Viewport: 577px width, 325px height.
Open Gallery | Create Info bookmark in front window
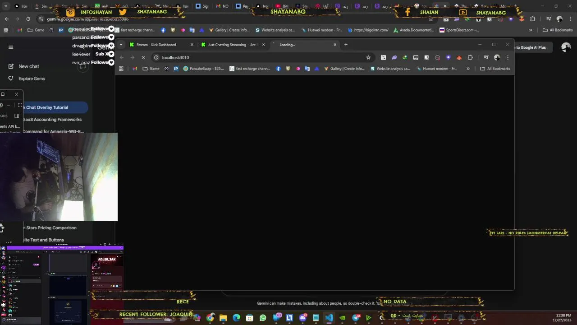click(344, 69)
